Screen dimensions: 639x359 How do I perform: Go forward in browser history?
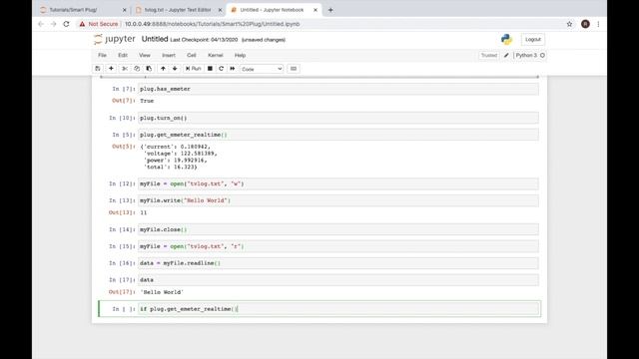point(53,24)
